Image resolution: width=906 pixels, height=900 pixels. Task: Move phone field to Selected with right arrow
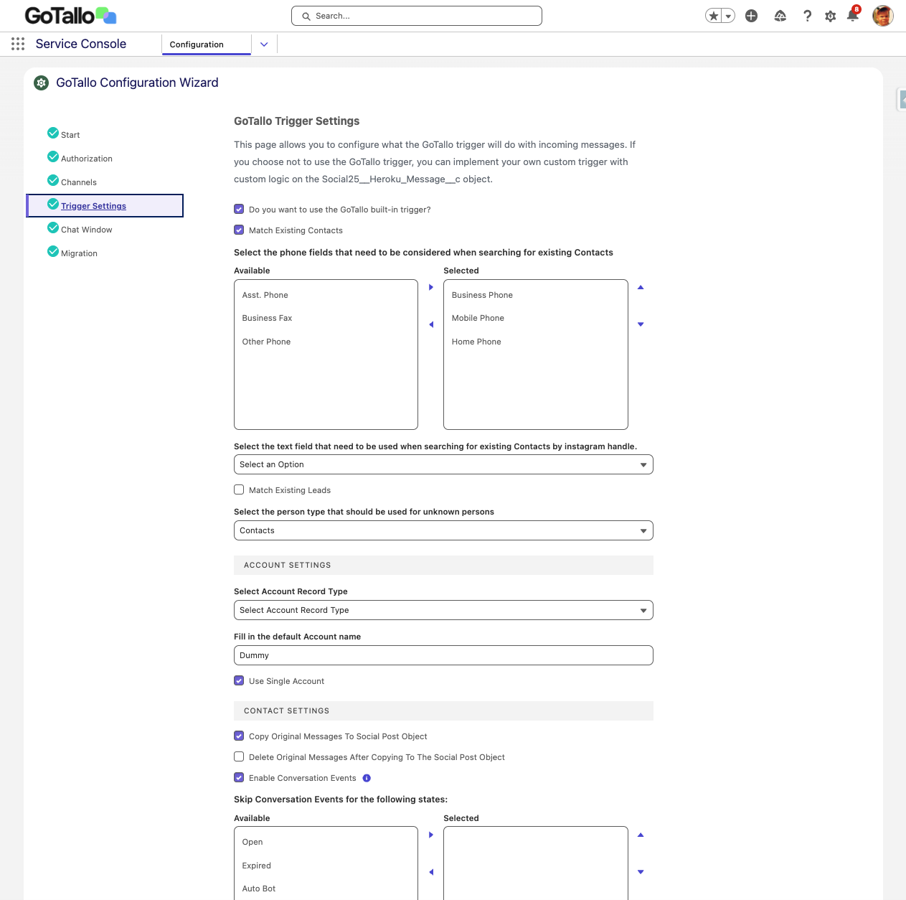[x=431, y=287]
